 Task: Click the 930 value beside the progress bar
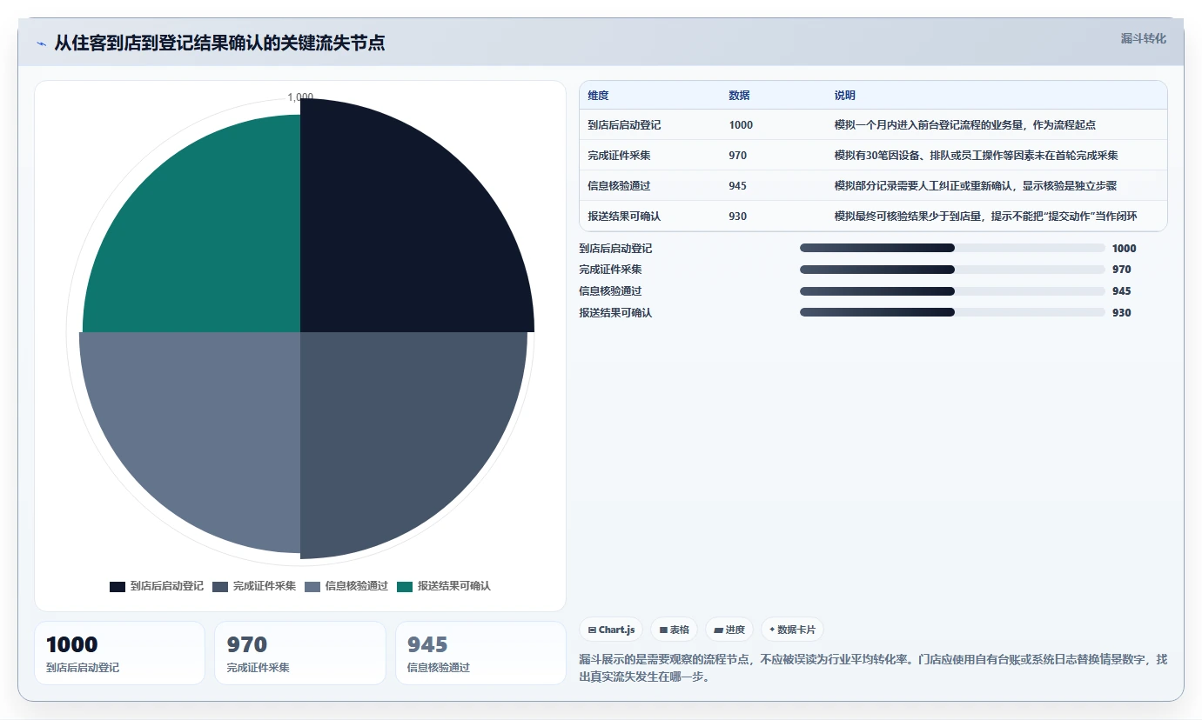pos(1121,313)
